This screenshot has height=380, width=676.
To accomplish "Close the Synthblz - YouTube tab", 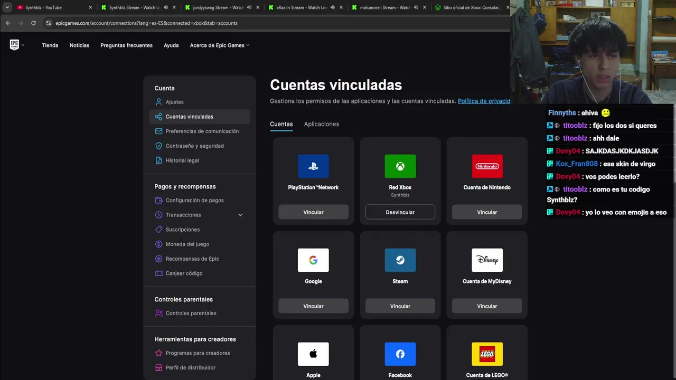I will pyautogui.click(x=90, y=7).
